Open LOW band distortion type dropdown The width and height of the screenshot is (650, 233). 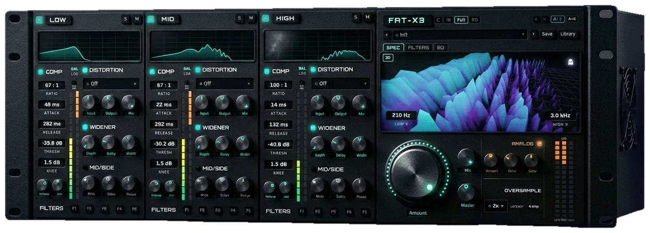coord(111,83)
